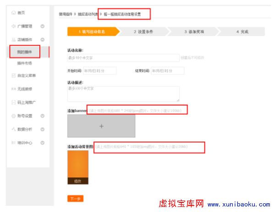Collapse the 店铺插件 section arrow

point(42,40)
